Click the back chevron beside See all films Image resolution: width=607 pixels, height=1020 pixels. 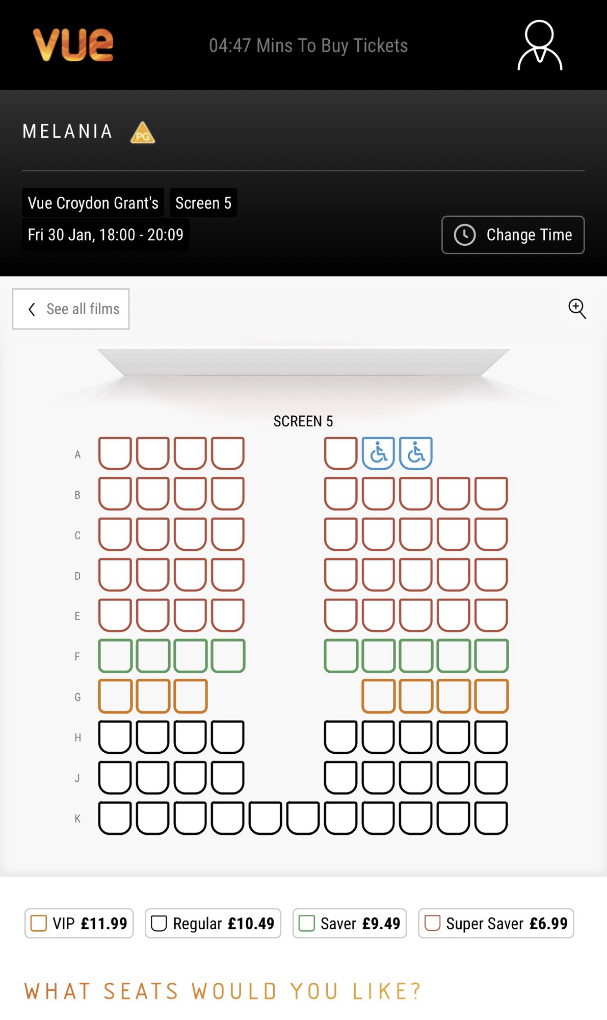(32, 310)
